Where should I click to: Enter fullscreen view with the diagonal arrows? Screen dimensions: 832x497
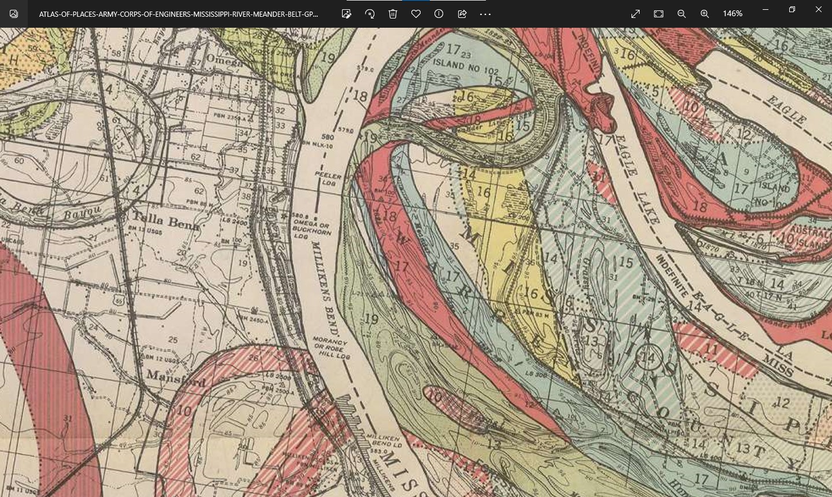pos(635,13)
